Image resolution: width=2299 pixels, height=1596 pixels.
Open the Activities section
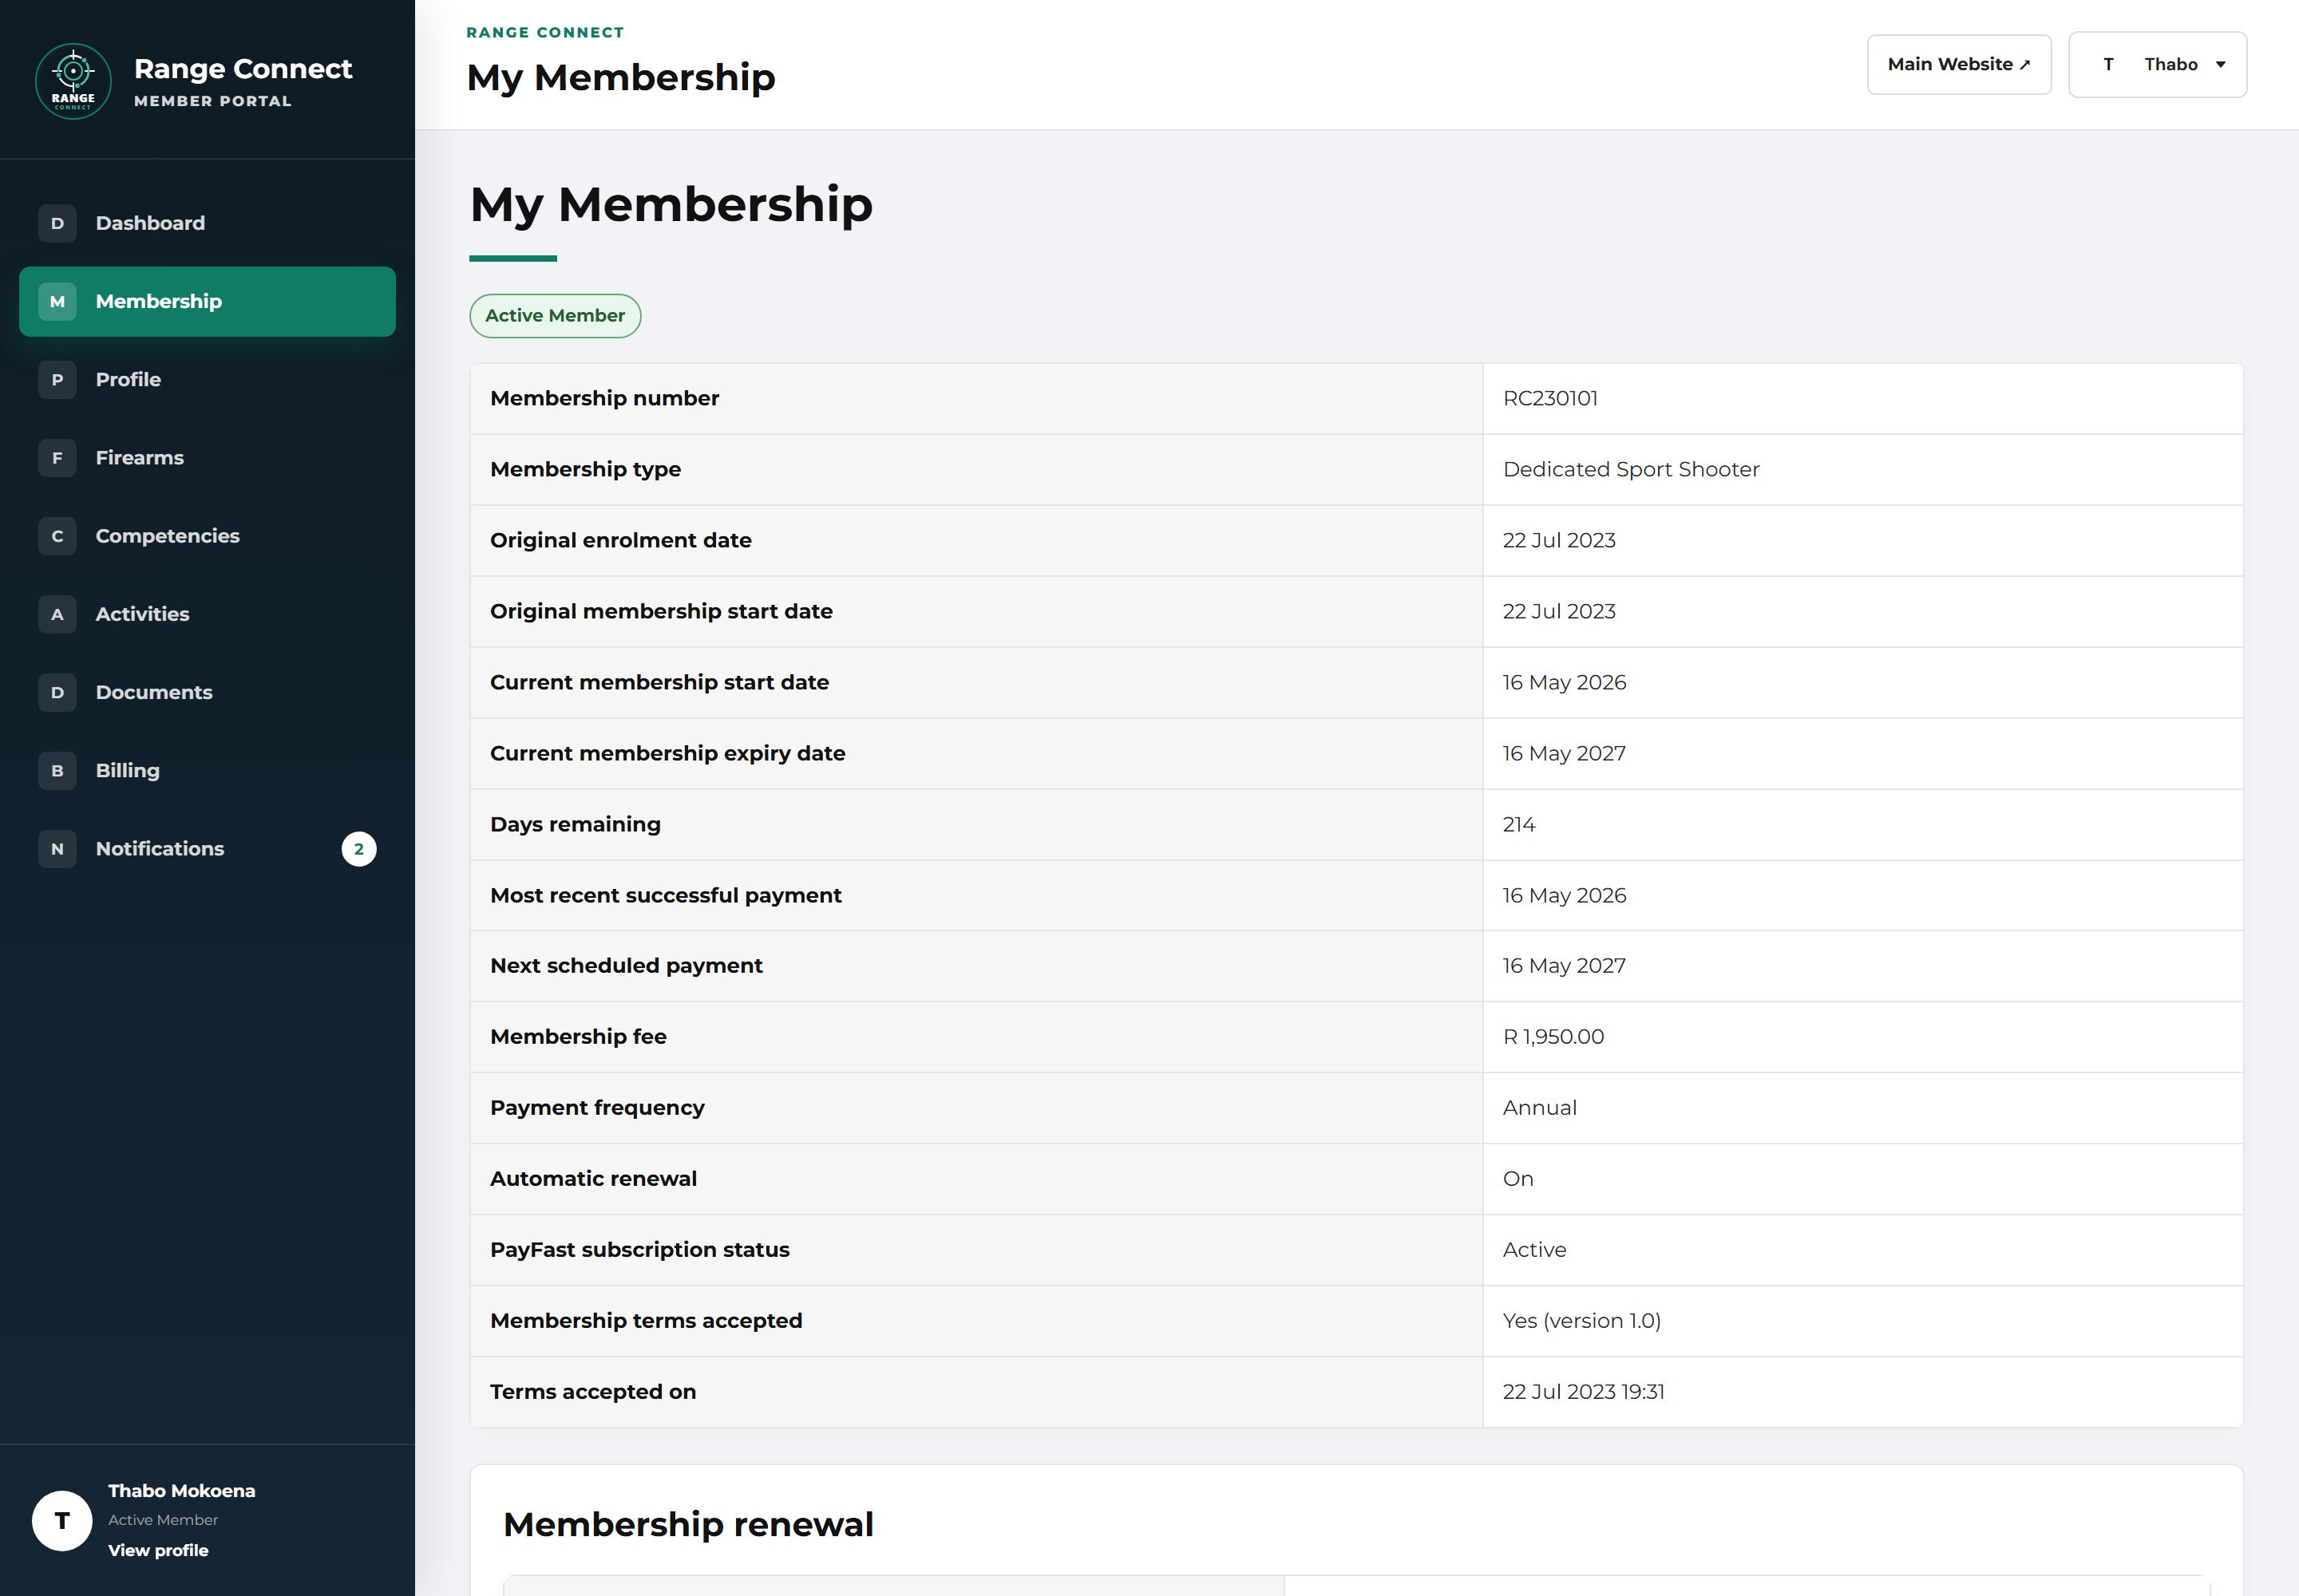pos(207,614)
